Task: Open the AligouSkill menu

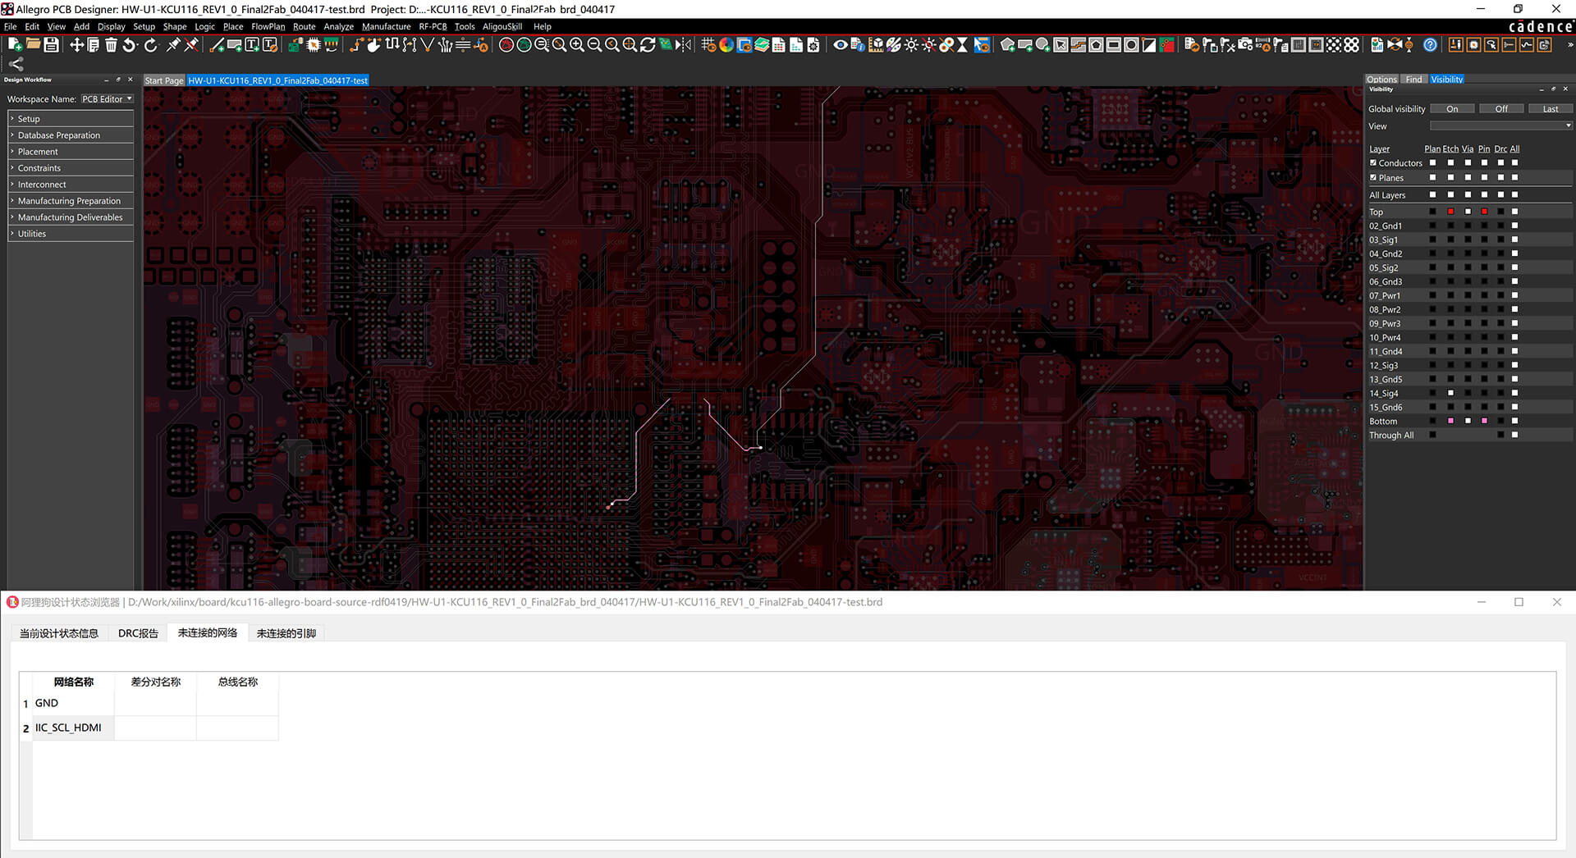Action: click(x=502, y=26)
